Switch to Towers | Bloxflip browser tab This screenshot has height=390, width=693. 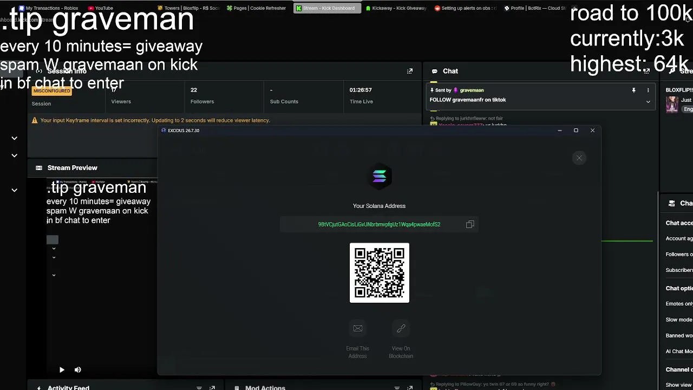click(x=188, y=8)
